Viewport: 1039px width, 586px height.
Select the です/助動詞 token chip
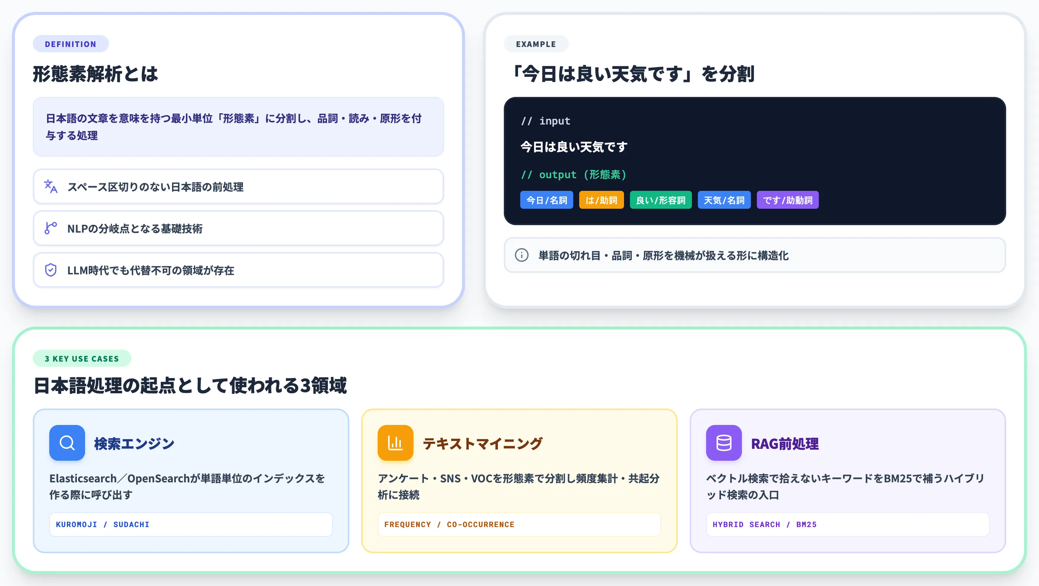point(788,200)
